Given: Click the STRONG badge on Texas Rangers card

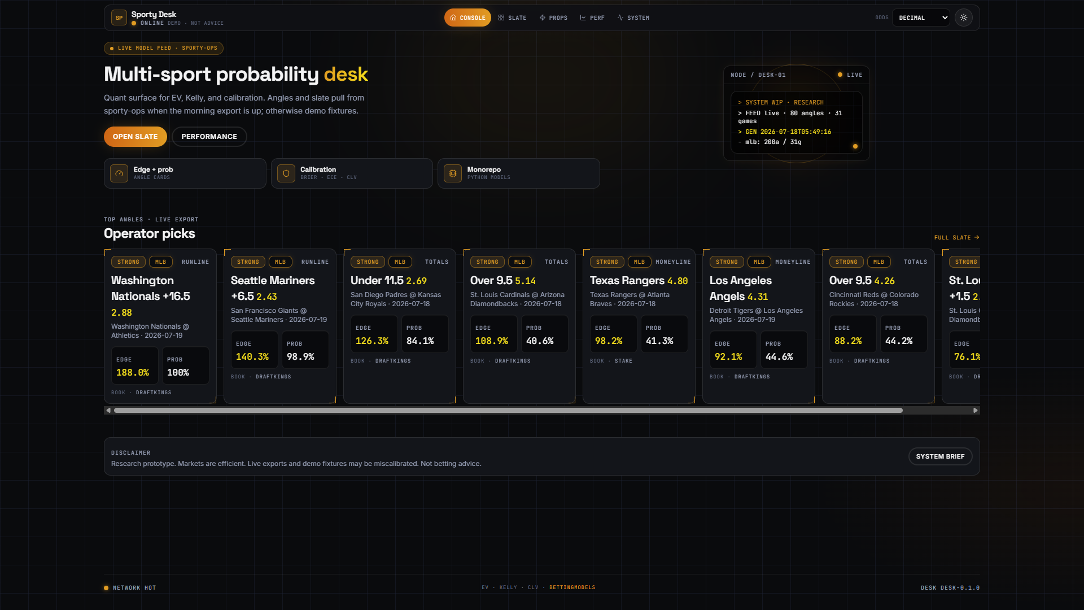Looking at the screenshot, I should 607,262.
